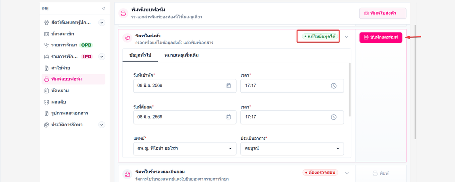Open ผลแล็บ menu item
Screen dimensions: 455x182
[73, 102]
